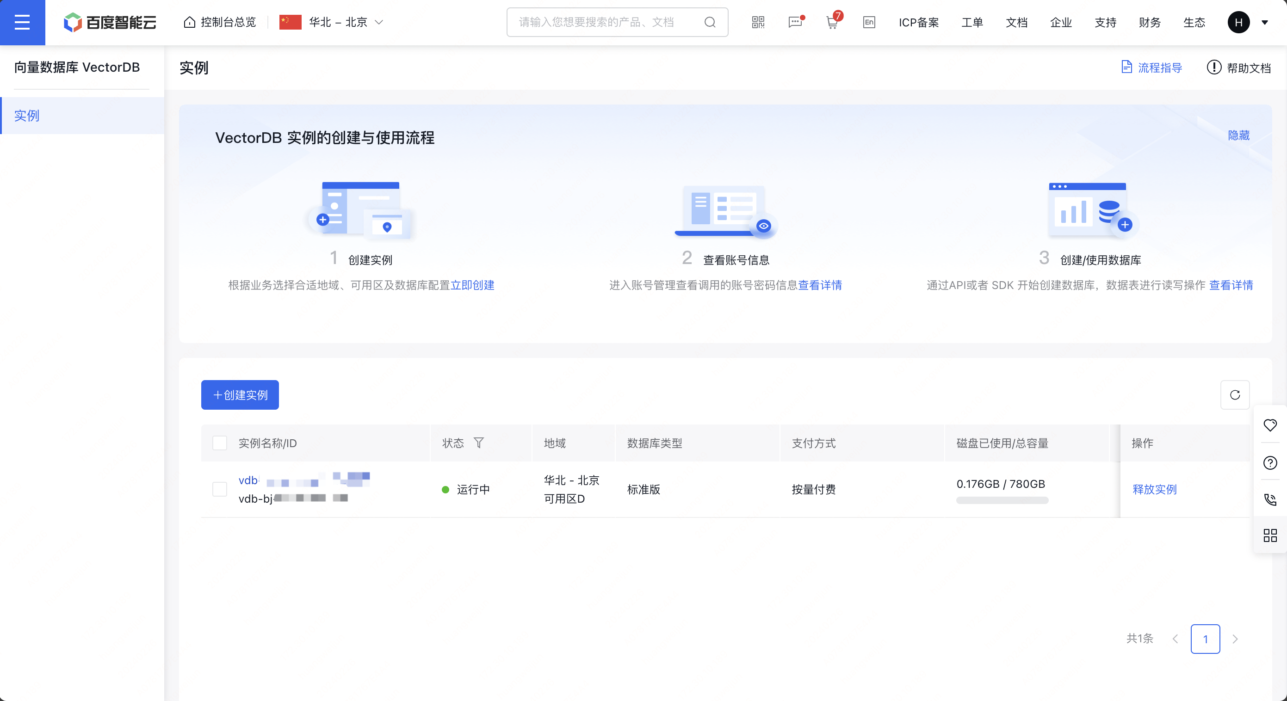The image size is (1287, 701).
Task: Open the 企业 menu
Action: click(1061, 23)
